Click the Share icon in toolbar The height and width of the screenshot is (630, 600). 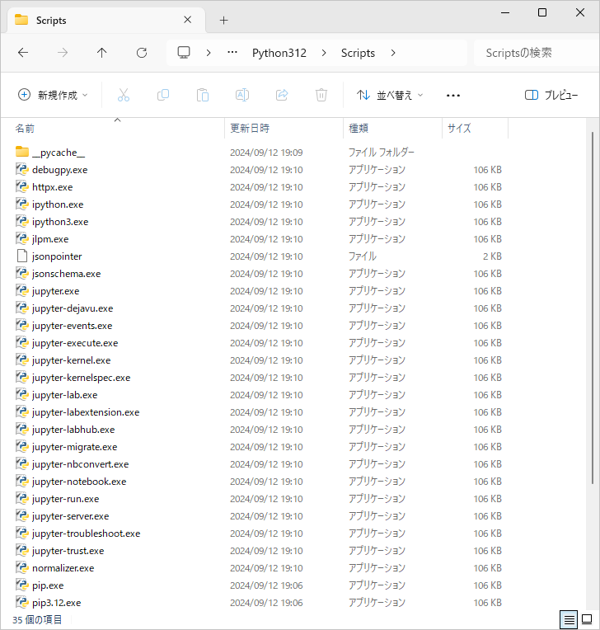(x=282, y=95)
